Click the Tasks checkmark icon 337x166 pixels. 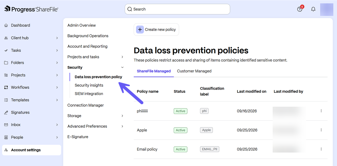[x=6, y=50]
